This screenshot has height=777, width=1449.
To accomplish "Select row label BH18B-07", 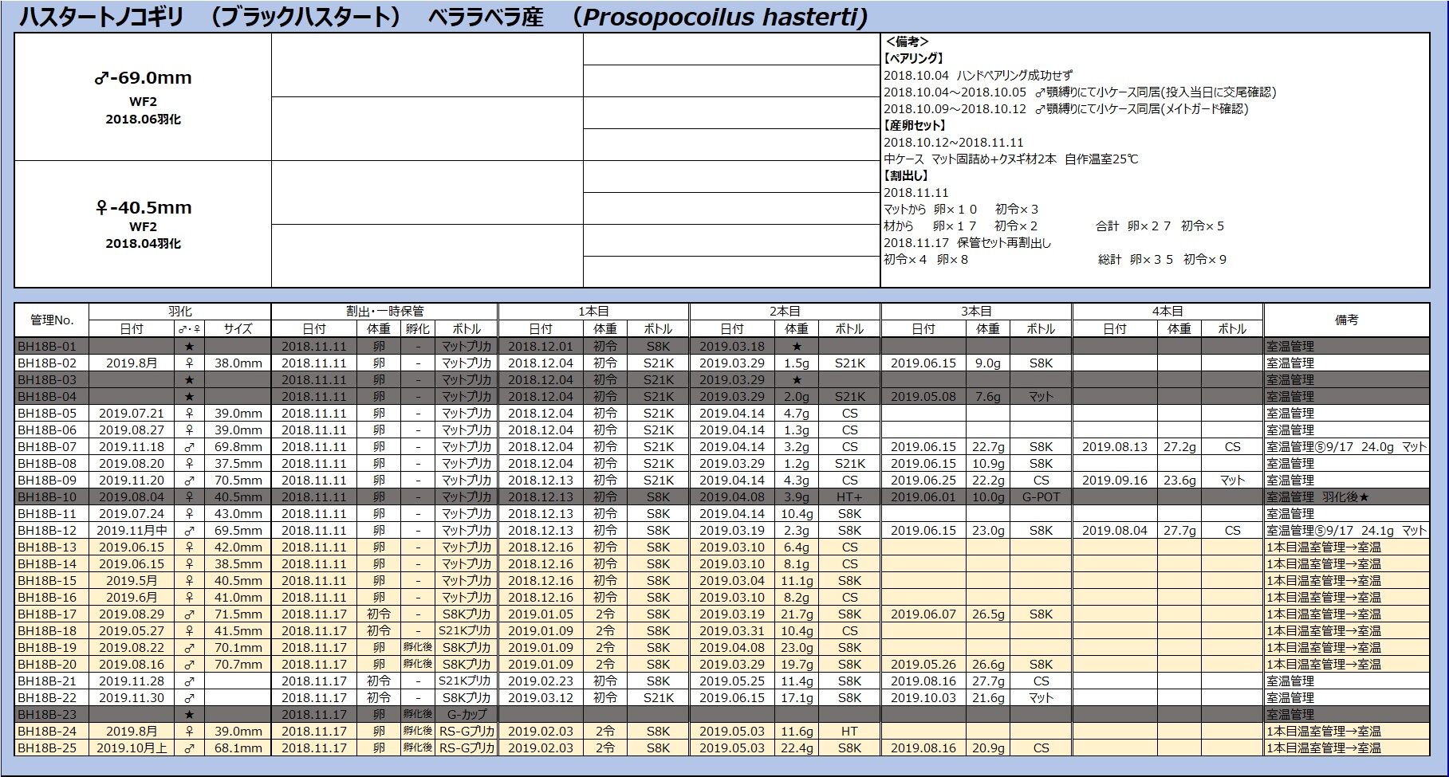I will (52, 446).
